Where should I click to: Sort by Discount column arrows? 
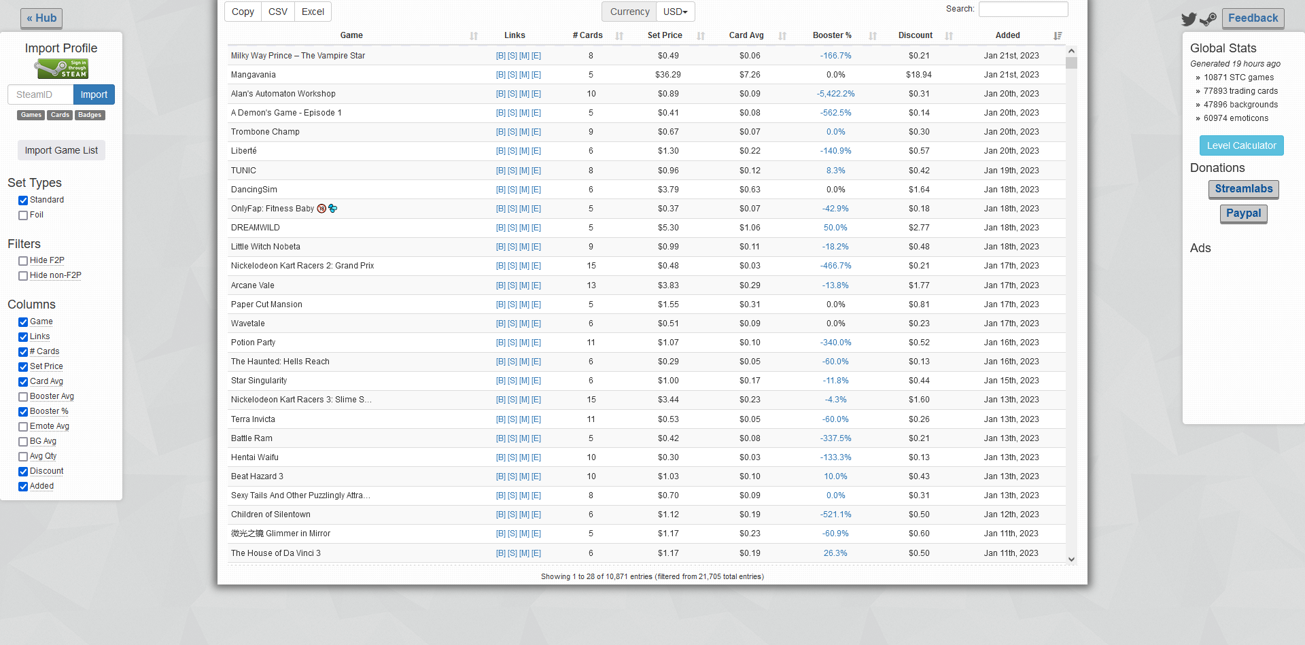pyautogui.click(x=949, y=35)
